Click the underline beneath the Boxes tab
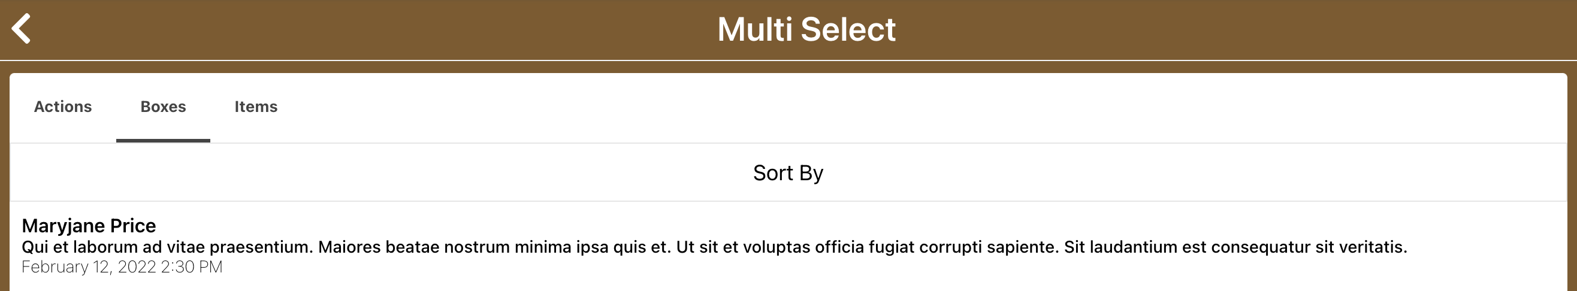Viewport: 1577px width, 291px height. click(163, 141)
